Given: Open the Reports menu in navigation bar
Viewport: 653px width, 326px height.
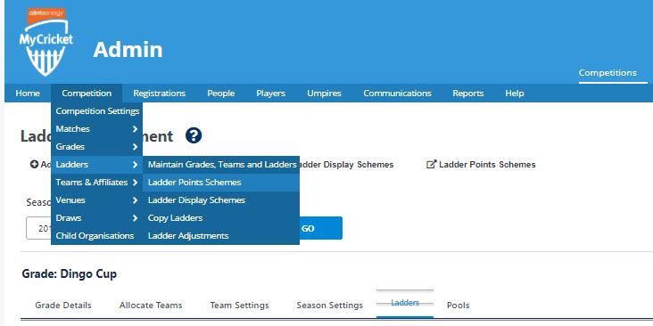Looking at the screenshot, I should (x=468, y=94).
